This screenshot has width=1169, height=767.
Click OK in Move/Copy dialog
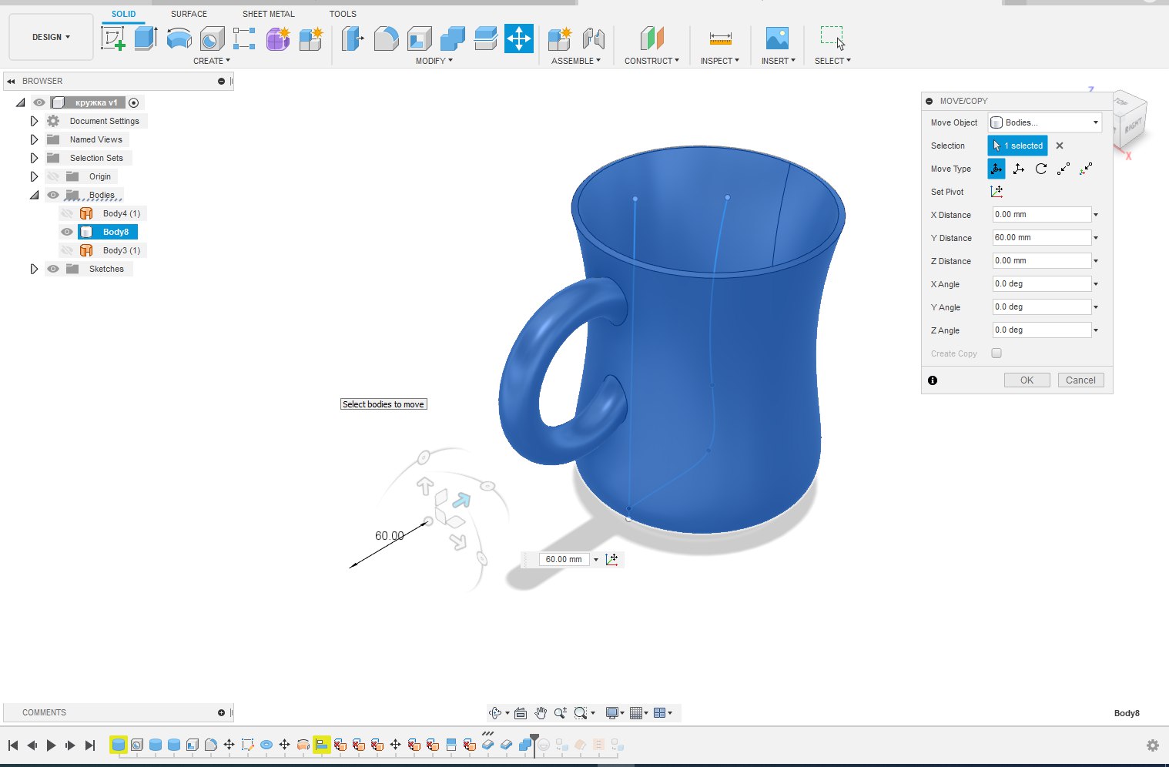[1027, 380]
